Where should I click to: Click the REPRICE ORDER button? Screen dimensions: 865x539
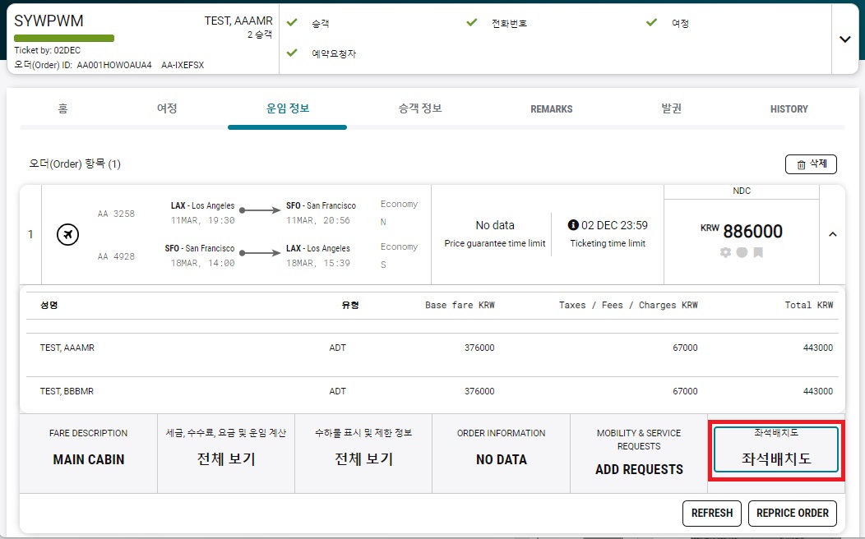pos(792,513)
